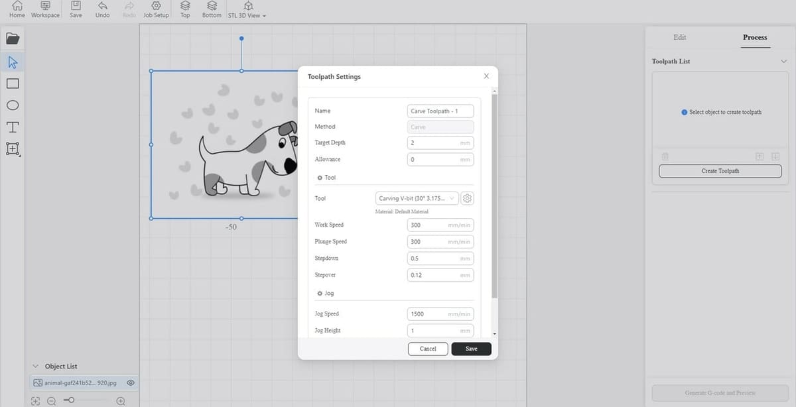Viewport: 796px width, 407px height.
Task: Open Job Setup settings
Action: pos(157,9)
